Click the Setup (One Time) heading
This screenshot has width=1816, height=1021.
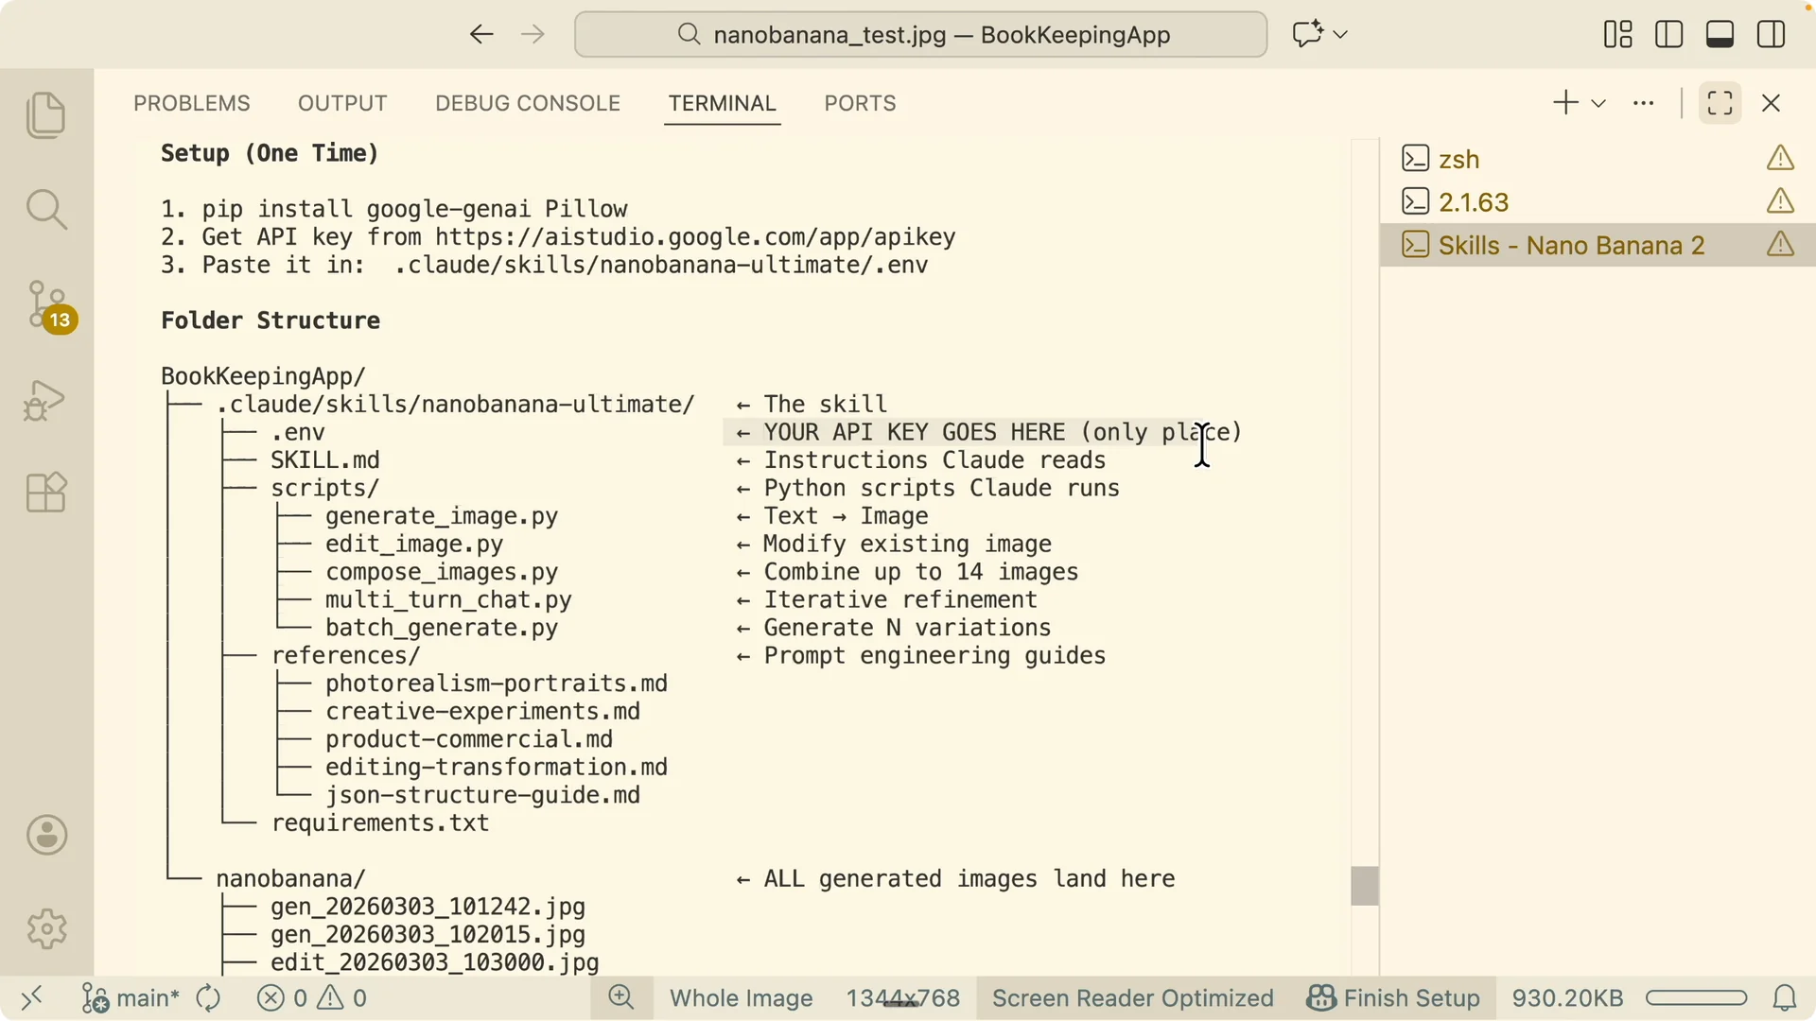(270, 153)
